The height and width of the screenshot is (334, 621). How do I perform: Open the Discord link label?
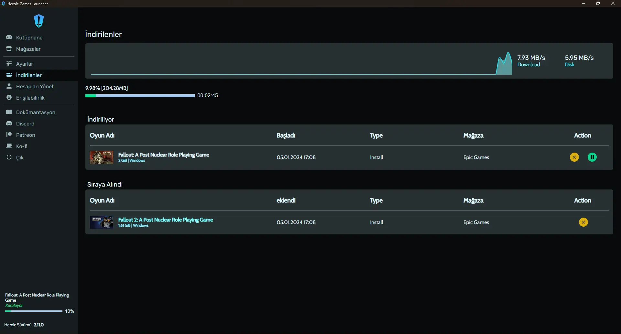click(25, 124)
